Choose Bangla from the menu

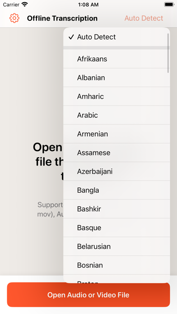click(x=116, y=190)
